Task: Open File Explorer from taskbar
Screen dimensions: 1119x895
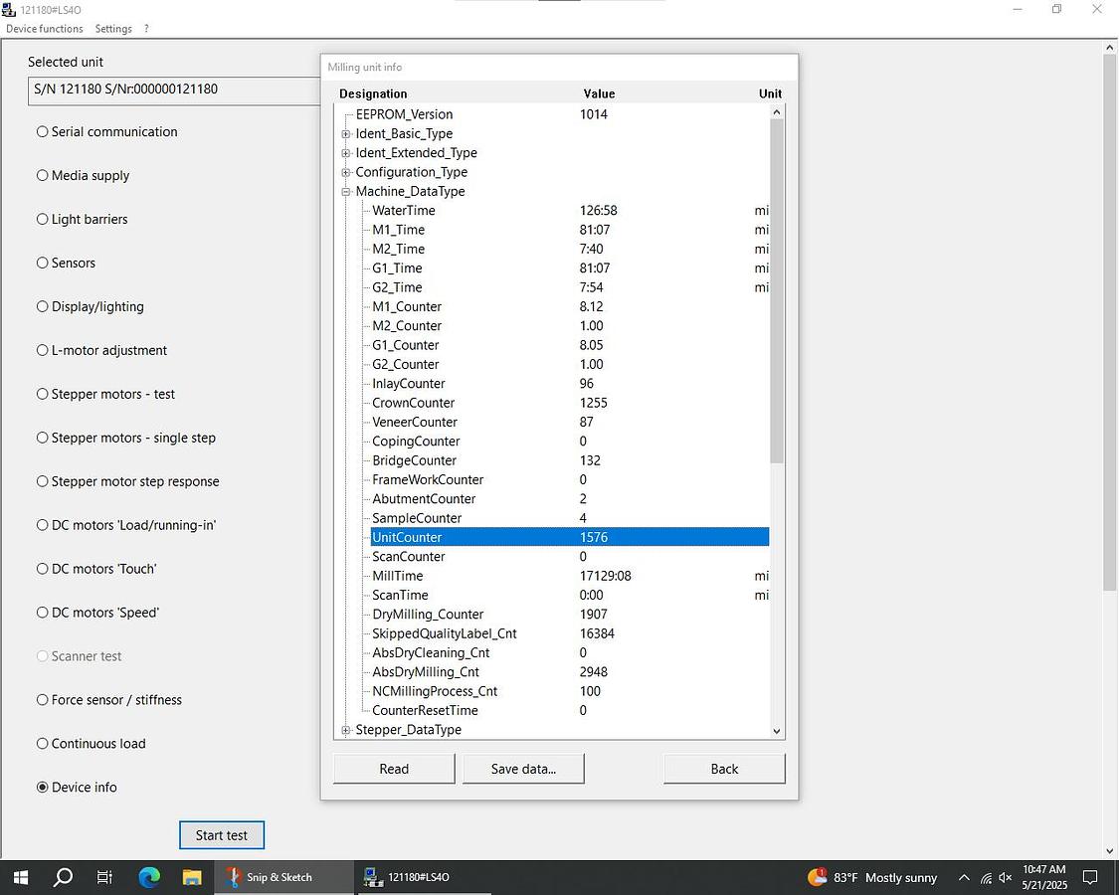Action: pyautogui.click(x=192, y=877)
